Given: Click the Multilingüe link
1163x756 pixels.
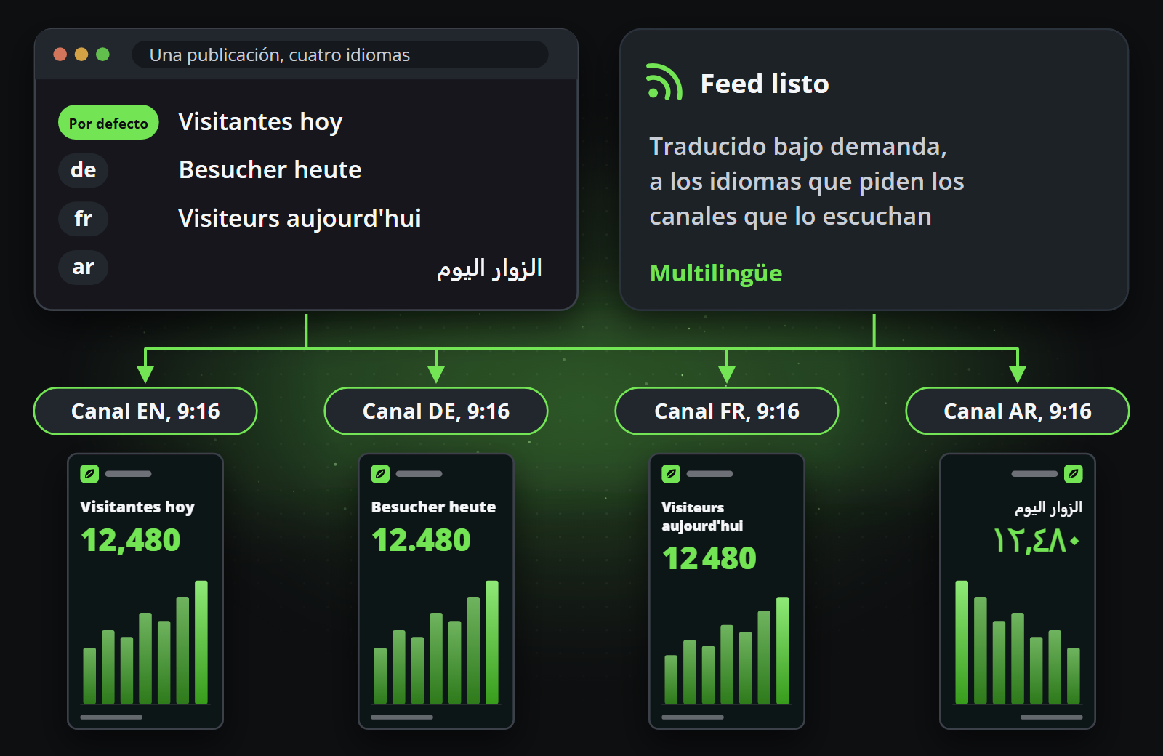Looking at the screenshot, I should click(x=716, y=273).
